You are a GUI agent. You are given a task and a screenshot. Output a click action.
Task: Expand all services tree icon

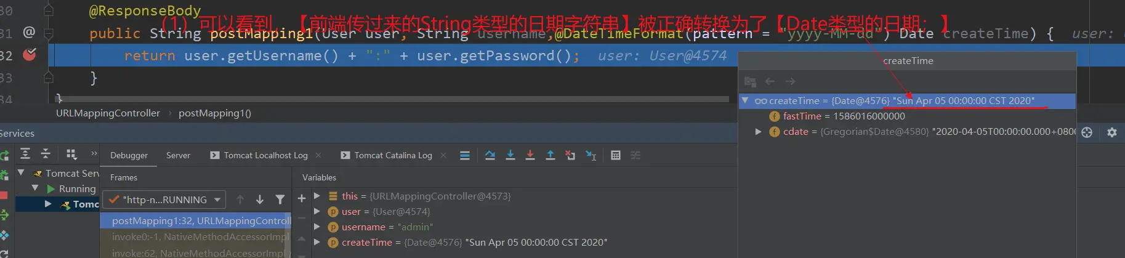click(x=25, y=154)
